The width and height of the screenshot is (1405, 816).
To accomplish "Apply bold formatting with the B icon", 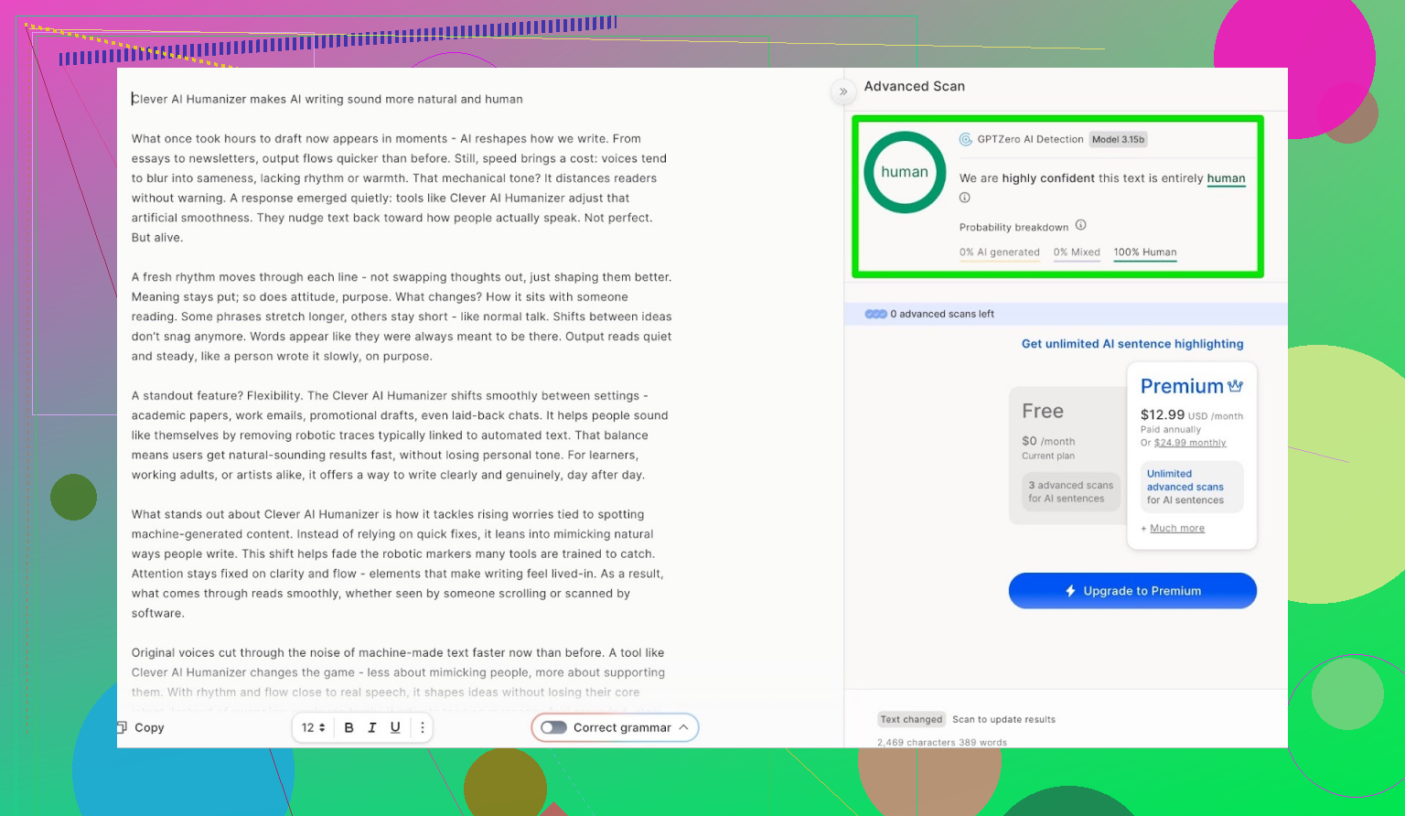I will tap(349, 727).
